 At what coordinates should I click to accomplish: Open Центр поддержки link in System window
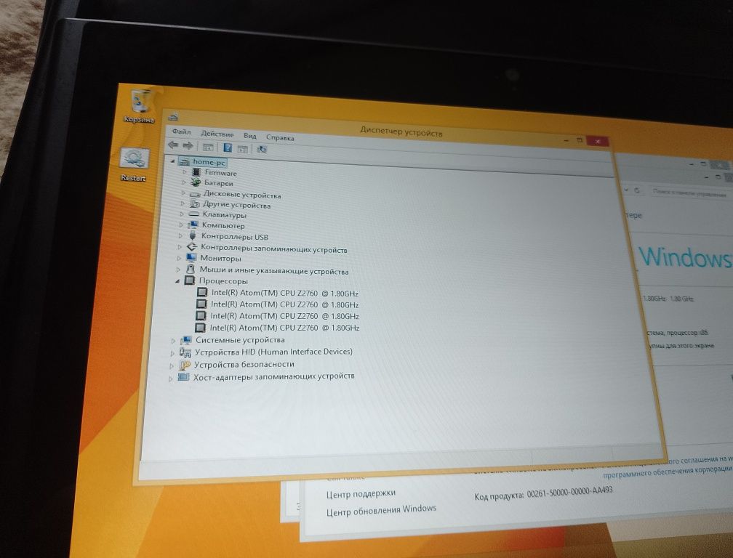[x=361, y=493]
